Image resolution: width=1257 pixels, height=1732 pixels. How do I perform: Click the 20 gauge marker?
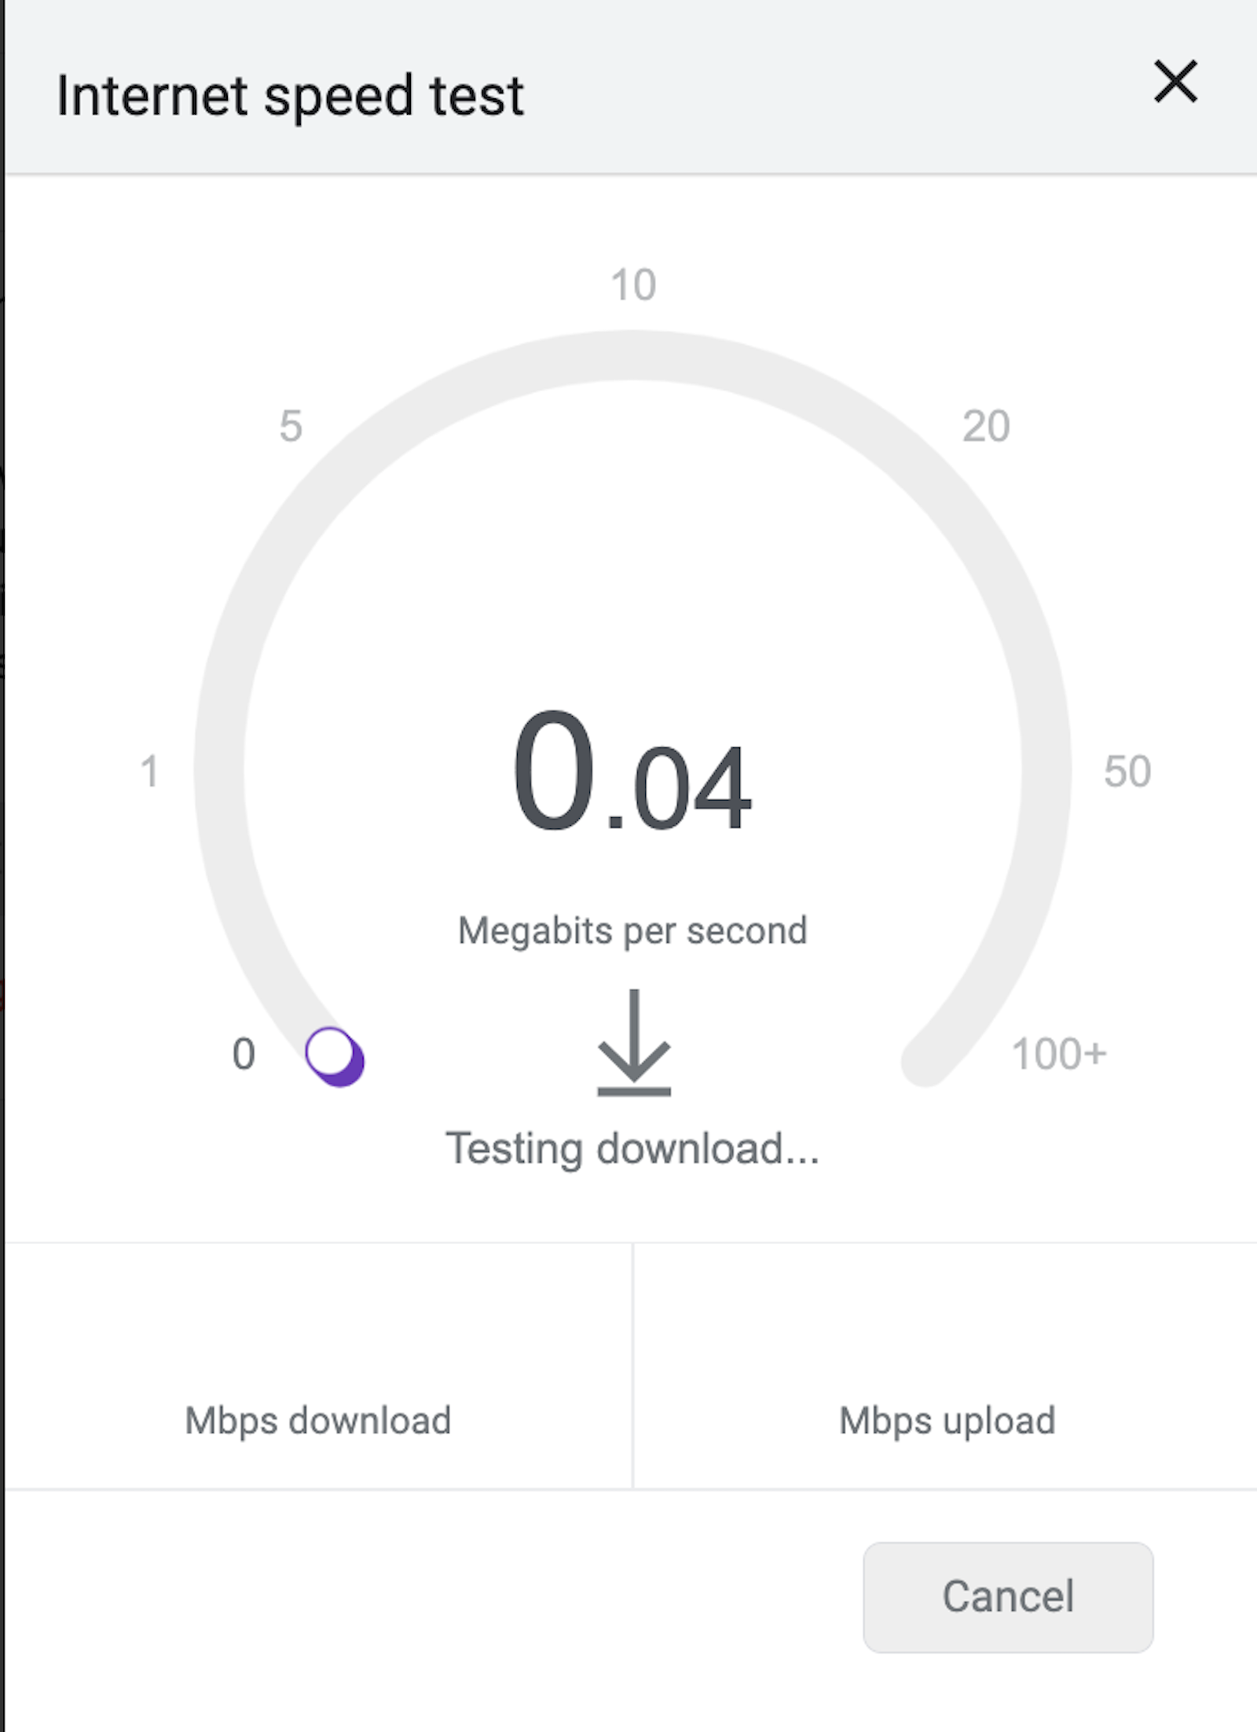coord(984,425)
